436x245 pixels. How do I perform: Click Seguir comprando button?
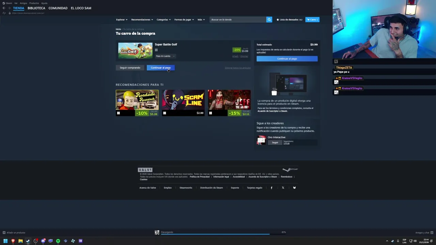pos(130,68)
